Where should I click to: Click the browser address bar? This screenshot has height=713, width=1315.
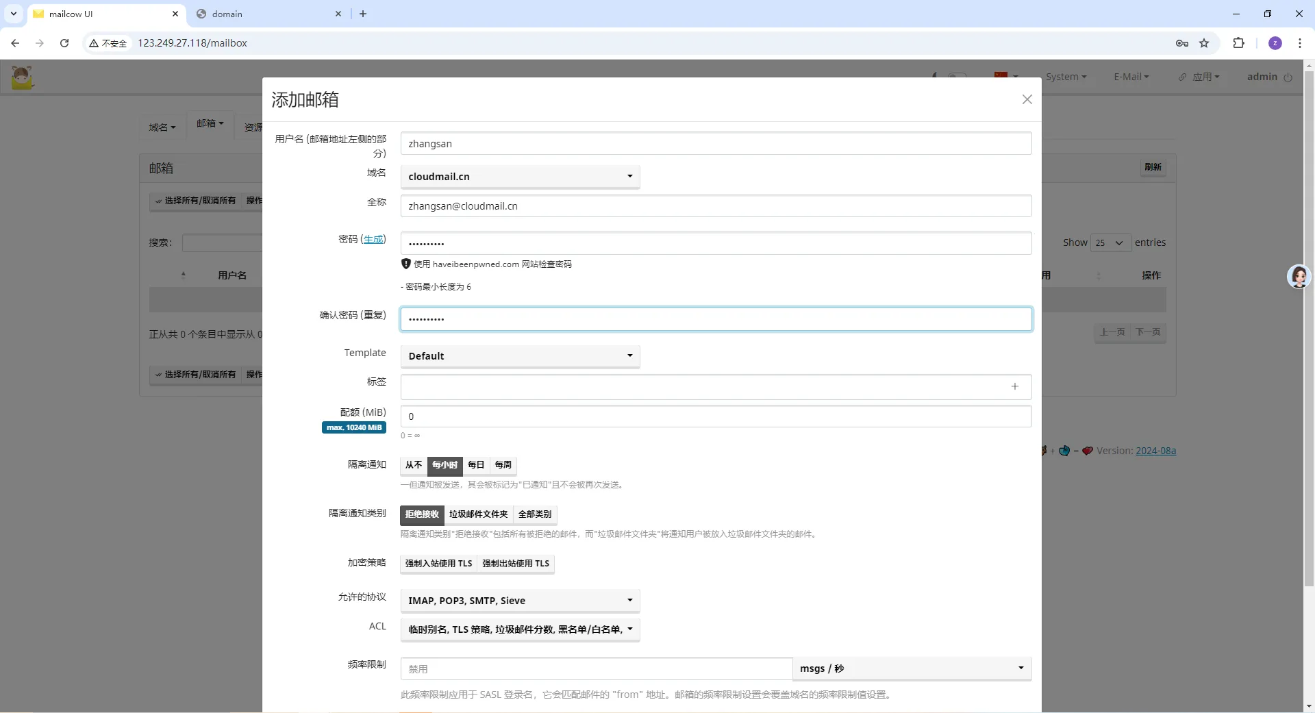click(651, 43)
